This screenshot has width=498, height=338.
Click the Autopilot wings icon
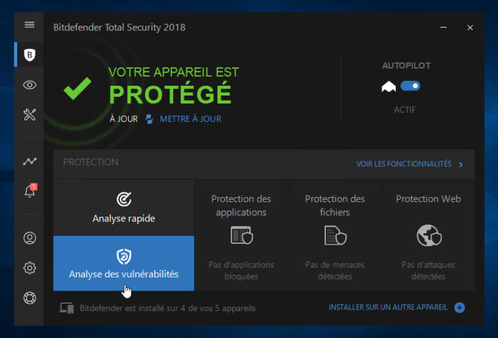389,86
